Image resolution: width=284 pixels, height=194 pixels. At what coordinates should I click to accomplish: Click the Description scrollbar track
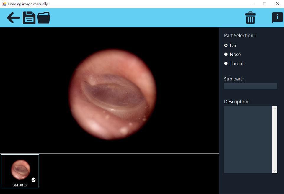pyautogui.click(x=275, y=139)
